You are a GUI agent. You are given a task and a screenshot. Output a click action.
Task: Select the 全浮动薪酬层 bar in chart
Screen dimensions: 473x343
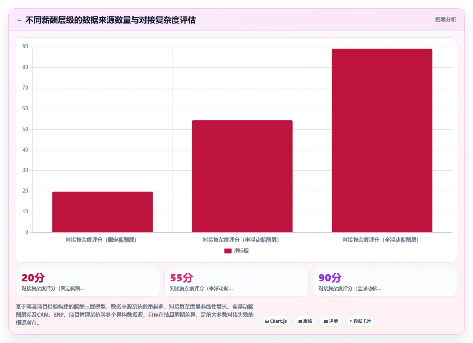coord(382,141)
